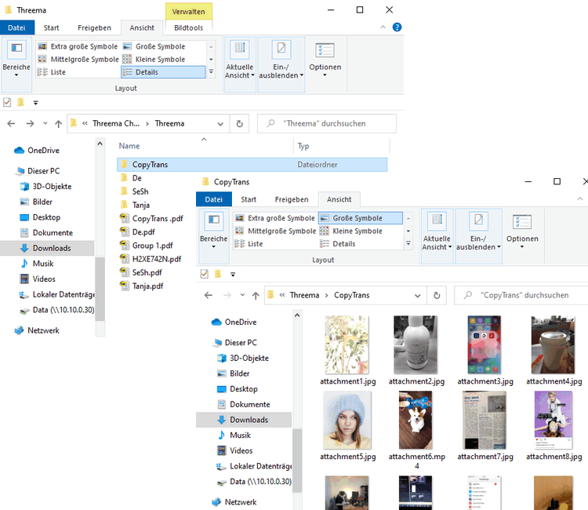Sort by Name column in Threema window
This screenshot has height=510, width=588.
click(129, 146)
